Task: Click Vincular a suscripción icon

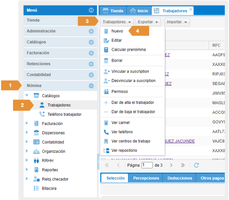Action: pyautogui.click(x=106, y=71)
